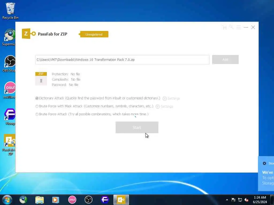
Task: Click the Show desktop button on the taskbar
Action: tap(272, 200)
